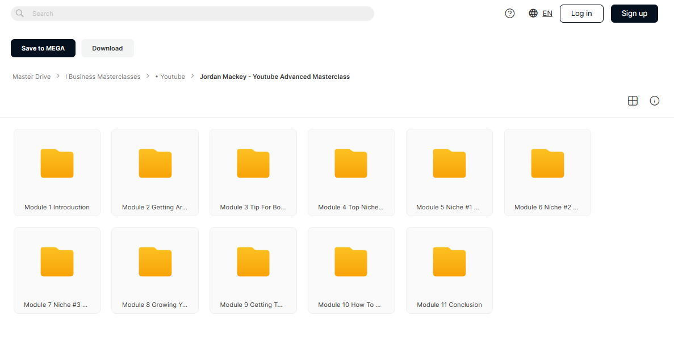The image size is (674, 358).
Task: Select the Module 1 Introduction label
Action: (57, 207)
